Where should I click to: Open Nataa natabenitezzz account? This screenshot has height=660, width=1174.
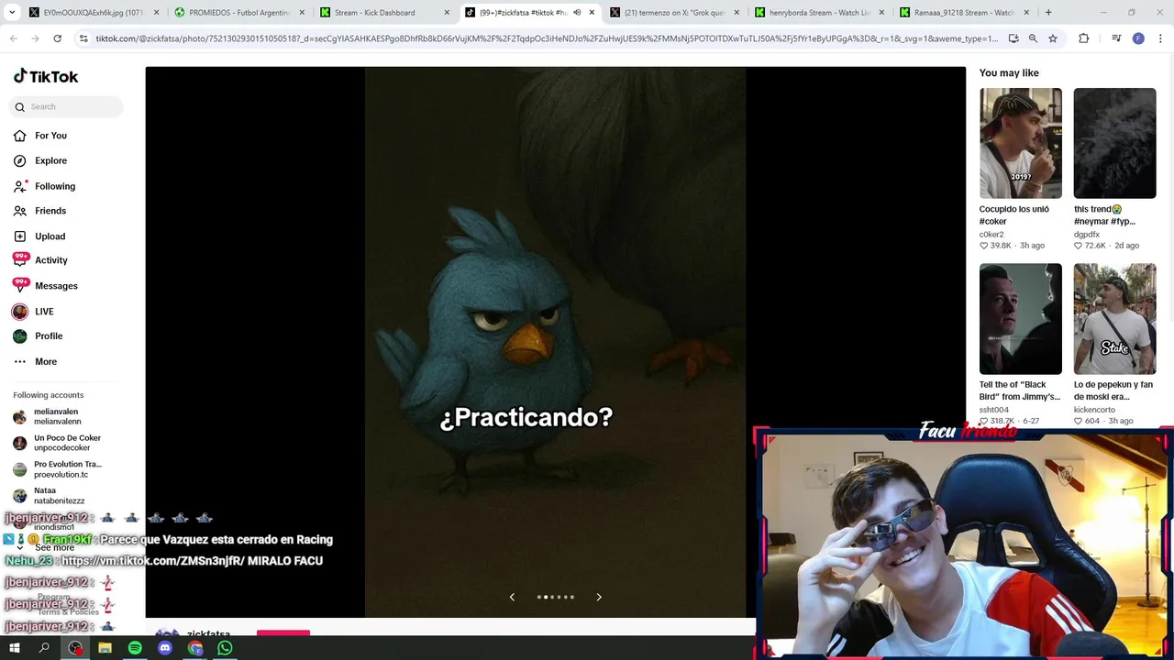pos(57,496)
